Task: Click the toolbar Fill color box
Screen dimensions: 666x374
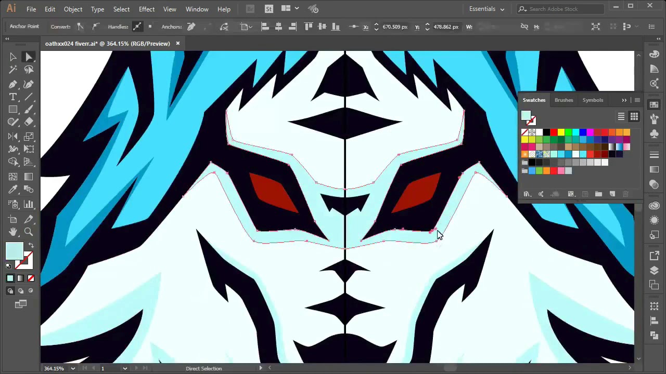Action: [x=15, y=251]
